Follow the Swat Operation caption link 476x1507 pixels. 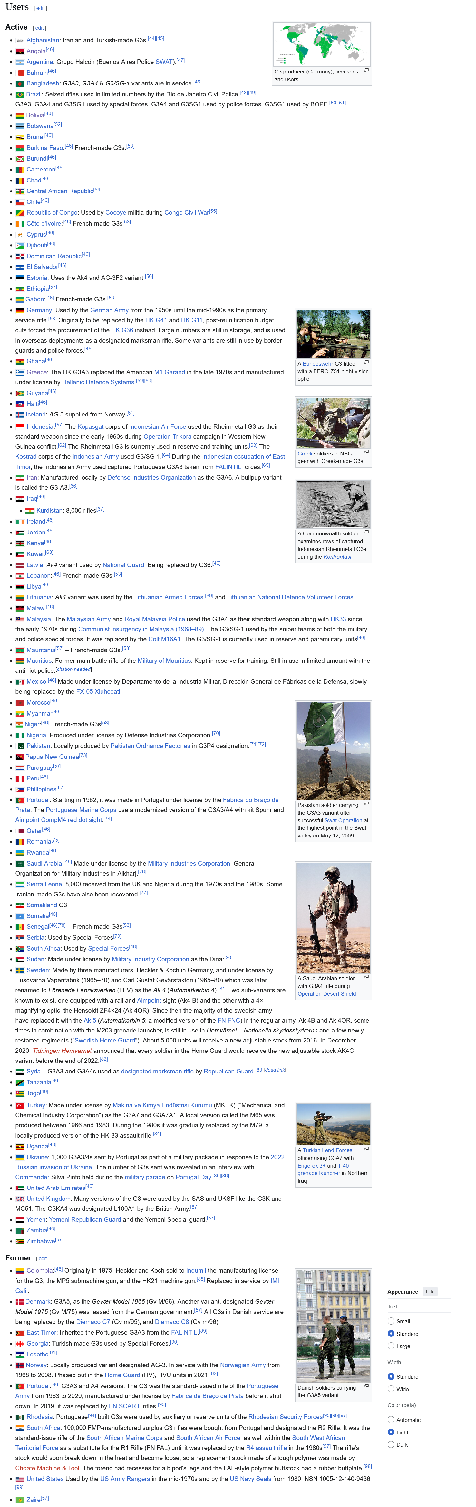click(x=343, y=821)
